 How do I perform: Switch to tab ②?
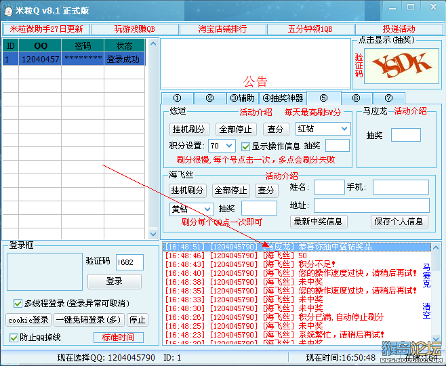click(x=209, y=98)
